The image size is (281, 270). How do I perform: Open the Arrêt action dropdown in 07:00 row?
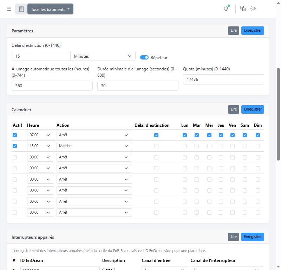(94, 135)
